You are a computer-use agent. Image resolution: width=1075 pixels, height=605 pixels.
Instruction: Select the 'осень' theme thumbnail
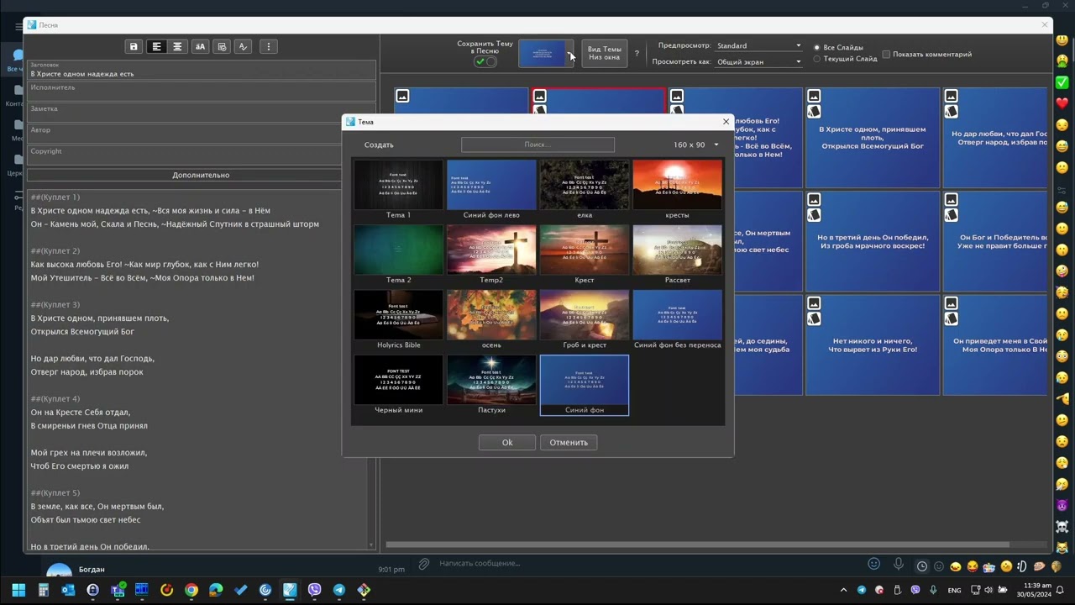point(491,319)
